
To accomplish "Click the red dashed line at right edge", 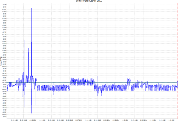I will [177, 55].
